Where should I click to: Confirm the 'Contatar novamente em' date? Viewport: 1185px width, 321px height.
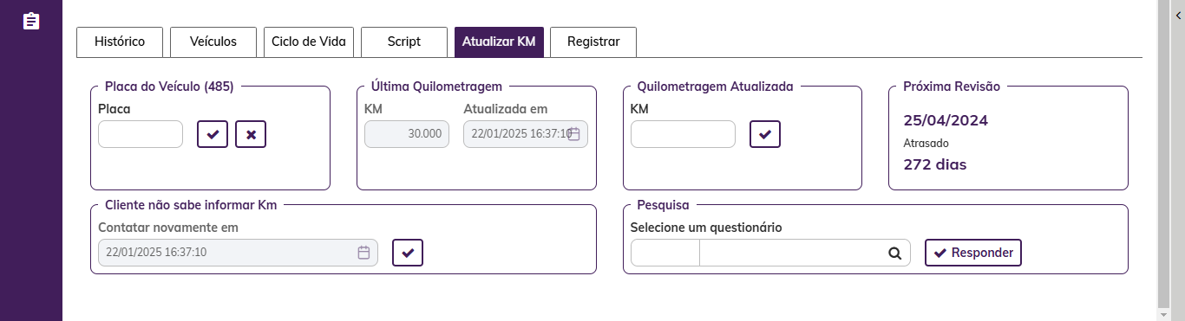pos(408,253)
